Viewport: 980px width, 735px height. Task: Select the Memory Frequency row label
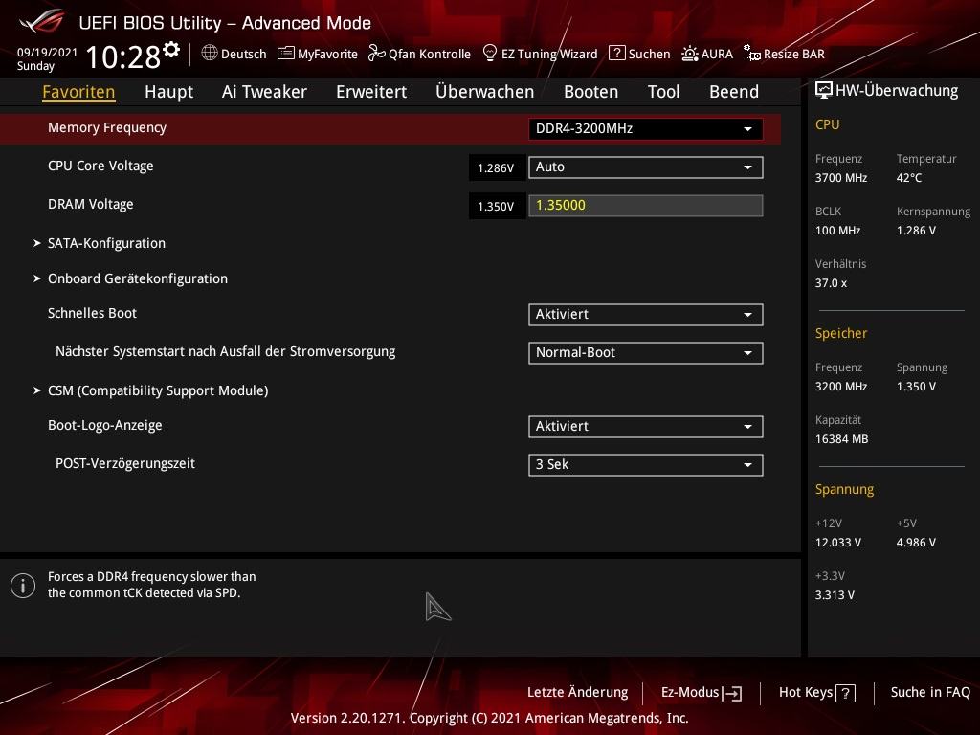tap(107, 127)
